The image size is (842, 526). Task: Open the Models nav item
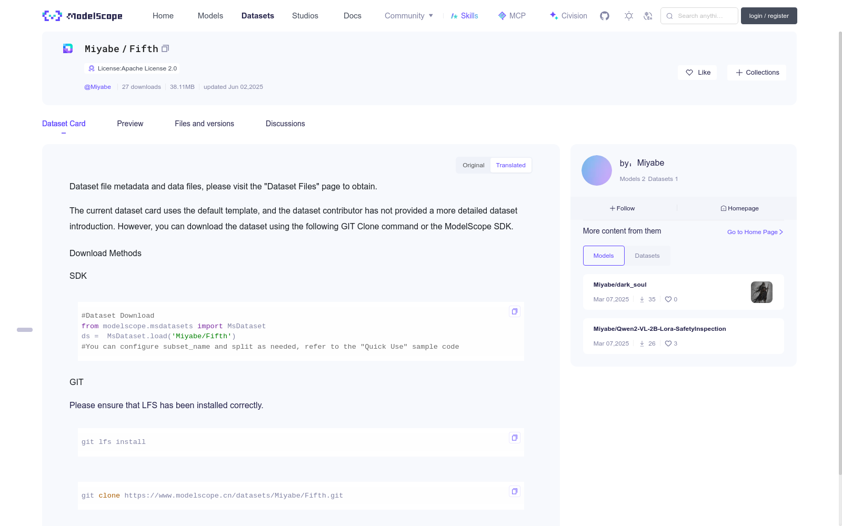coord(210,16)
